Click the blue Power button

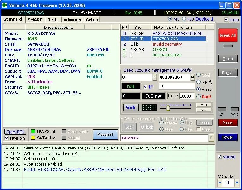(228, 137)
